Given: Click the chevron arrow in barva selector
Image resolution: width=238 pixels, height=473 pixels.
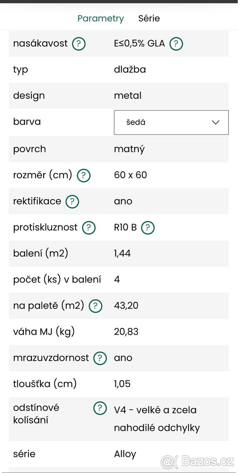Looking at the screenshot, I should (216, 122).
